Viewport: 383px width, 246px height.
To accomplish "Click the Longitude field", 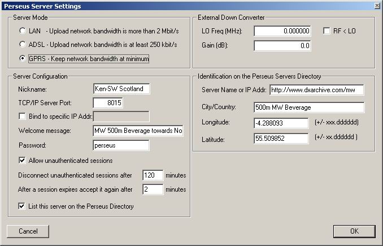I will pyautogui.click(x=281, y=123).
